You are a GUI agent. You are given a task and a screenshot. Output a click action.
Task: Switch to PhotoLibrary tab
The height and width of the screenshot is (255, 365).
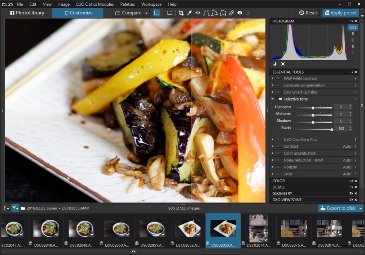coord(27,13)
